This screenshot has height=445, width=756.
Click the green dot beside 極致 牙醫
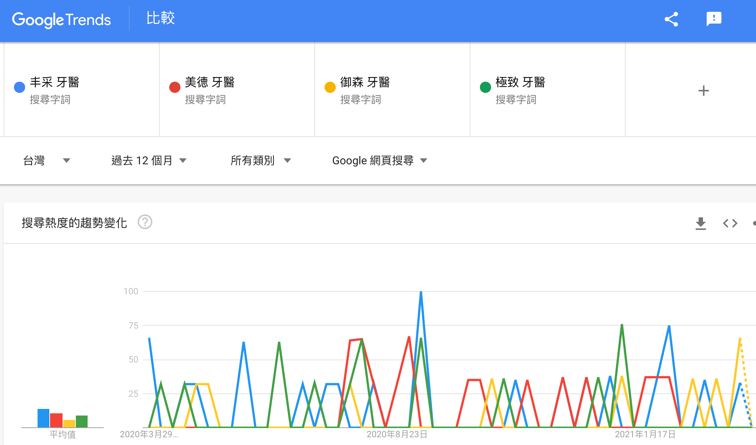coord(485,87)
